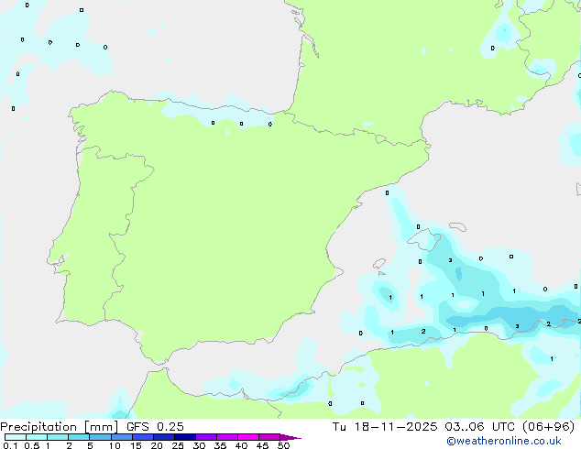Select the 40–45 mm magenta legend swatch
The image size is (581, 449).
pos(248,437)
